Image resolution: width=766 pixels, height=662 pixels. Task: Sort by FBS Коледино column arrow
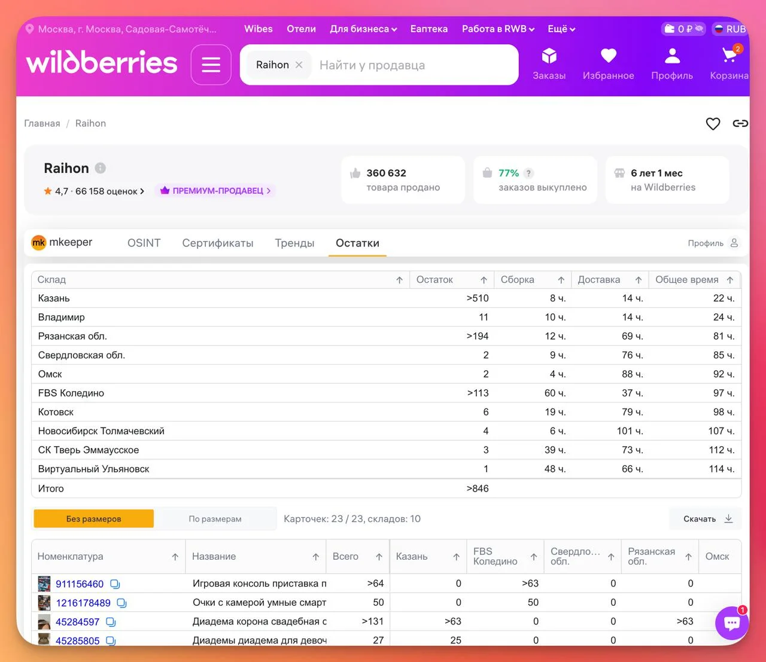point(533,557)
